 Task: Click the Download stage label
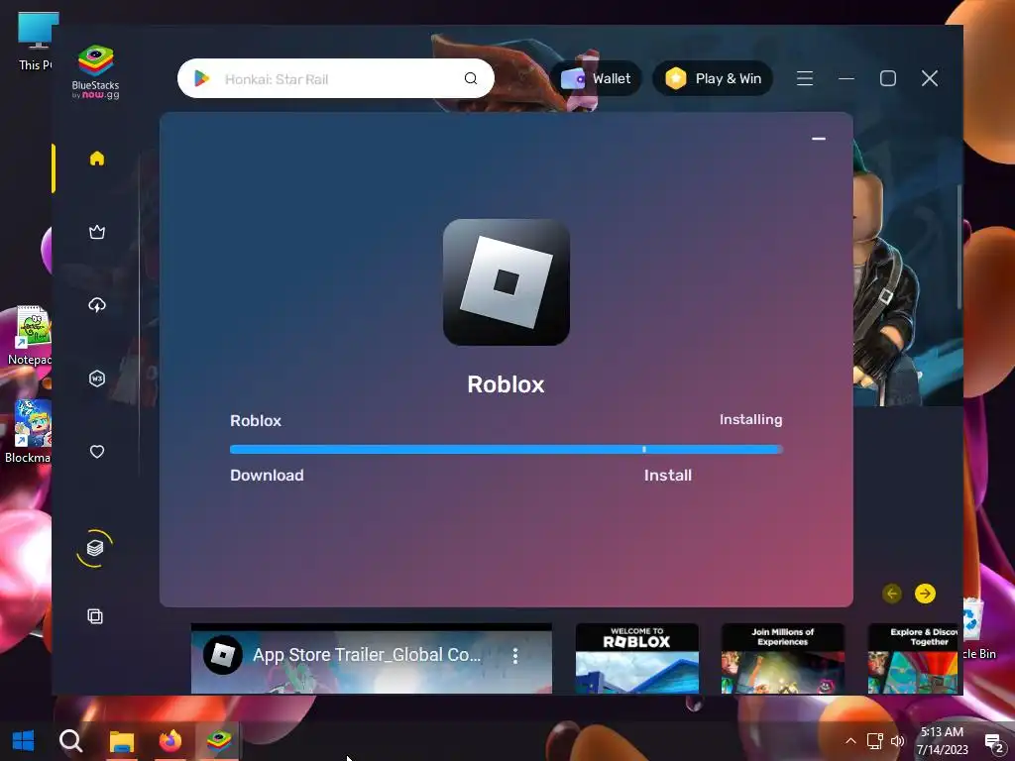tap(267, 475)
